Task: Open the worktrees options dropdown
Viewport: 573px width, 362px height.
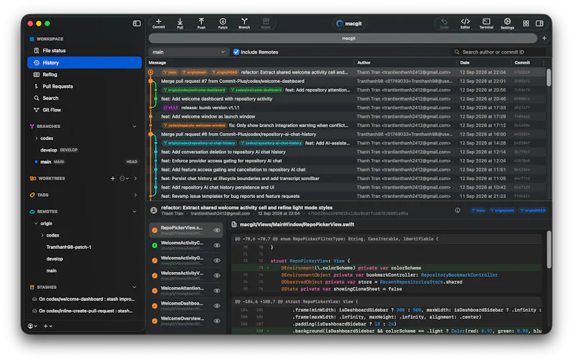Action: tap(124, 178)
